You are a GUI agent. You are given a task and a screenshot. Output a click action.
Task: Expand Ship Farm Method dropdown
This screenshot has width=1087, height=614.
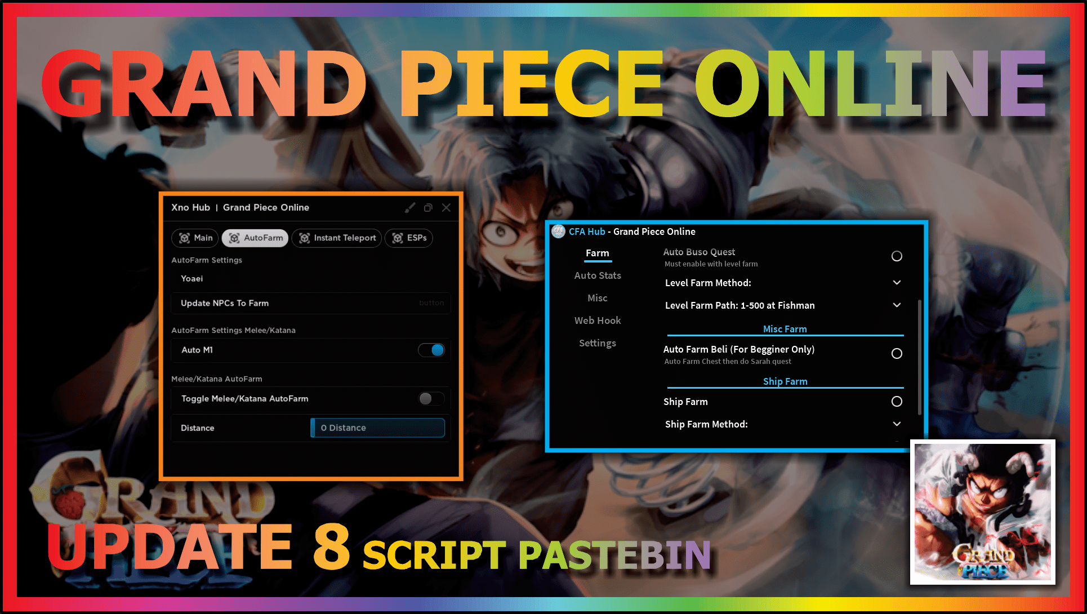pos(896,424)
